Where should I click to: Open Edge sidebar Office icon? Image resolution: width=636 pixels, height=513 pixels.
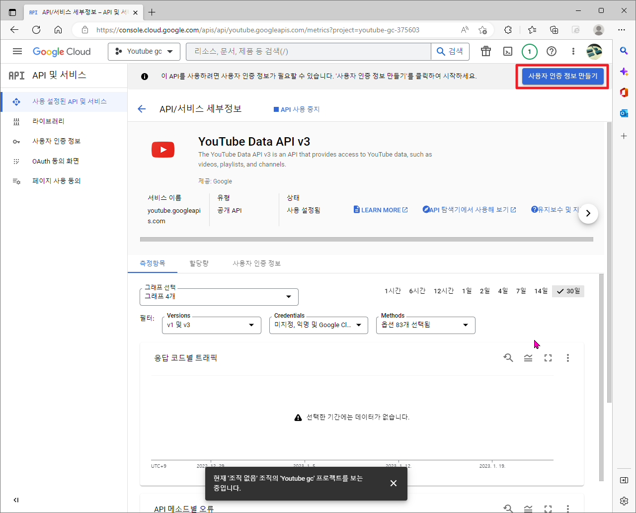624,92
